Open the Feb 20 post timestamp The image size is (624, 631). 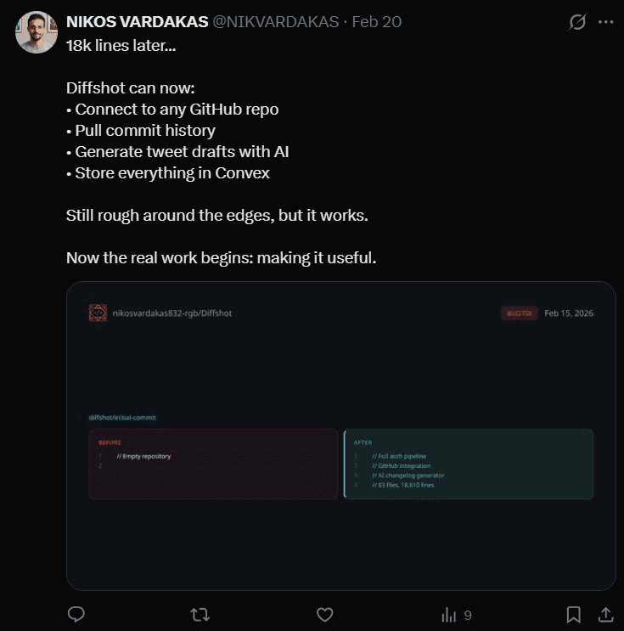pyautogui.click(x=377, y=22)
